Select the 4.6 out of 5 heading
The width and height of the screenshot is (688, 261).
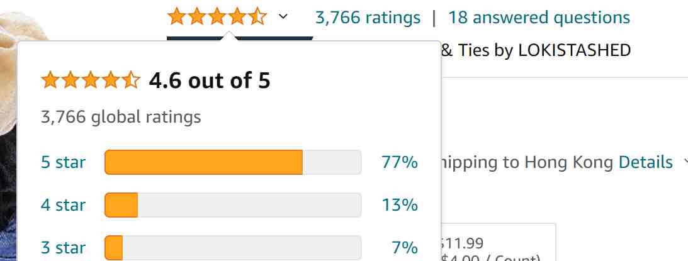pyautogui.click(x=210, y=81)
